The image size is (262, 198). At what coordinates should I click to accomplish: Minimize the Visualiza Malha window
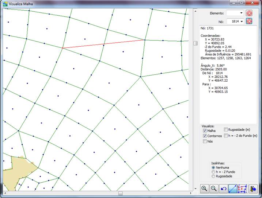click(233, 3)
